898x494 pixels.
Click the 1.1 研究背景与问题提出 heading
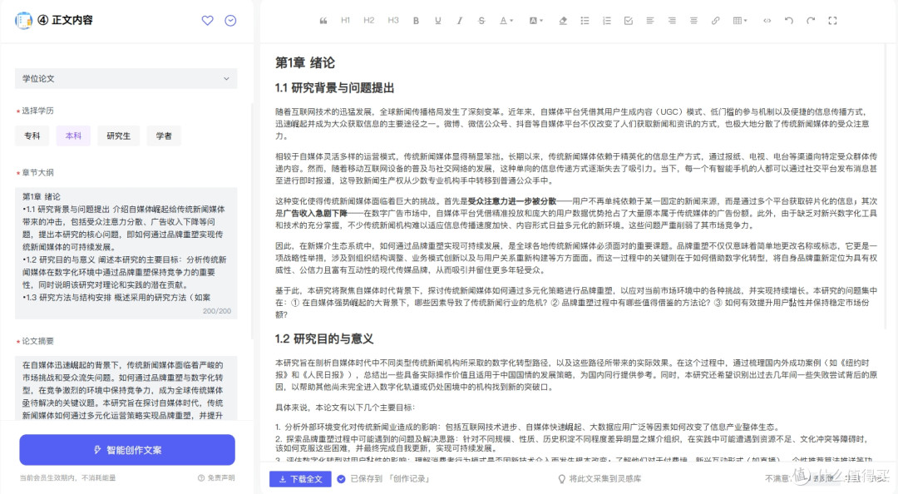click(x=334, y=88)
